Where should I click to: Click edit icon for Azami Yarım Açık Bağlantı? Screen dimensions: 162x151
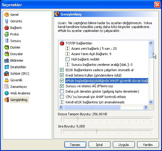pyautogui.click(x=67, y=54)
